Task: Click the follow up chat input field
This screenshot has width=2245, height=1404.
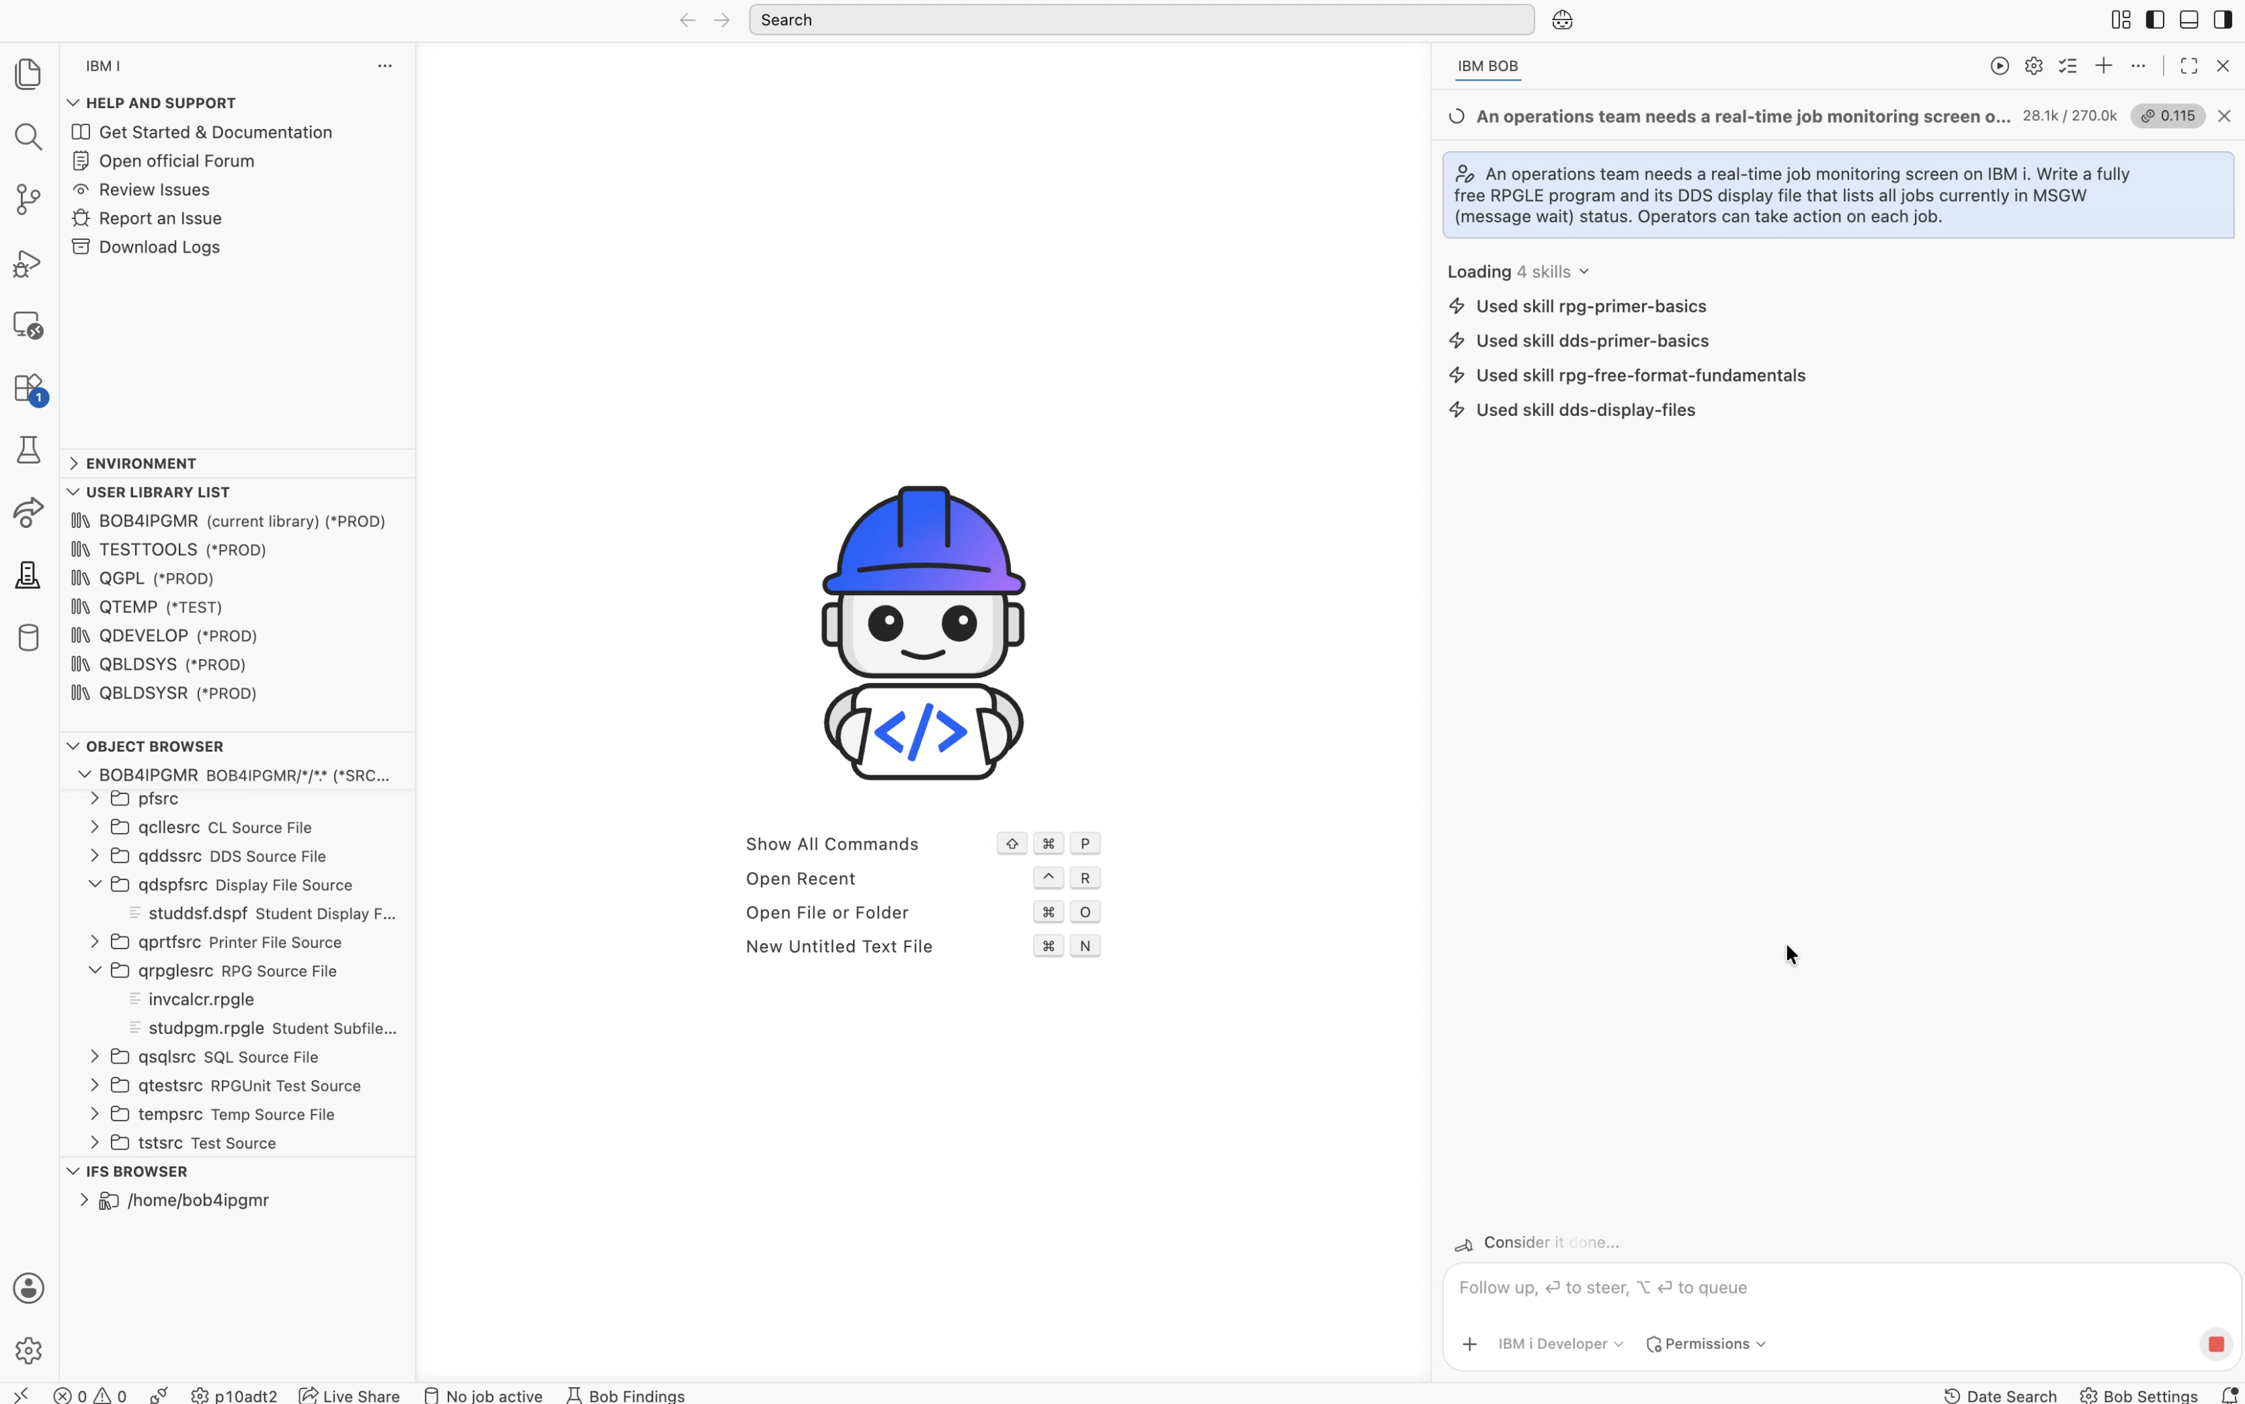Action: point(1841,1288)
